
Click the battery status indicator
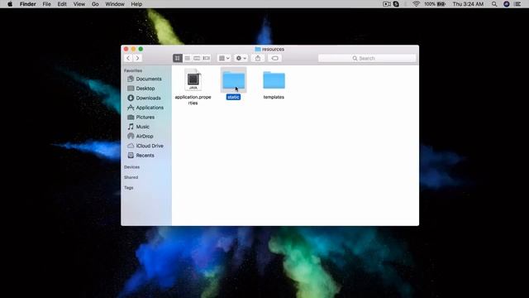tap(435, 4)
